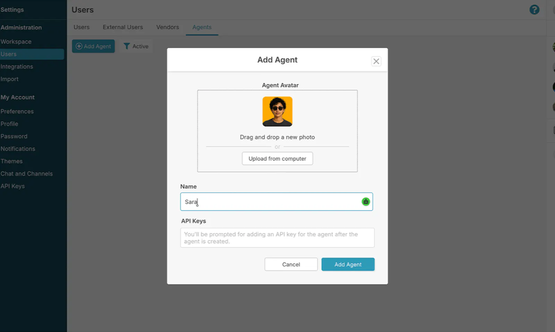The image size is (555, 332).
Task: Toggle the Active filter
Action: (136, 46)
